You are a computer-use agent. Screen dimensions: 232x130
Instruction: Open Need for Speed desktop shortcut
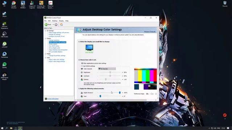point(50,5)
